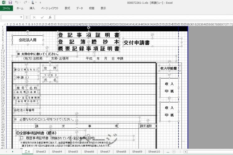Open the ページ レイアウト ribbon tab
The width and height of the screenshot is (233, 155).
(x=49, y=8)
